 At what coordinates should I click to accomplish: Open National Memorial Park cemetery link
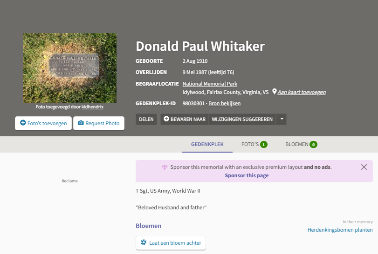point(210,84)
